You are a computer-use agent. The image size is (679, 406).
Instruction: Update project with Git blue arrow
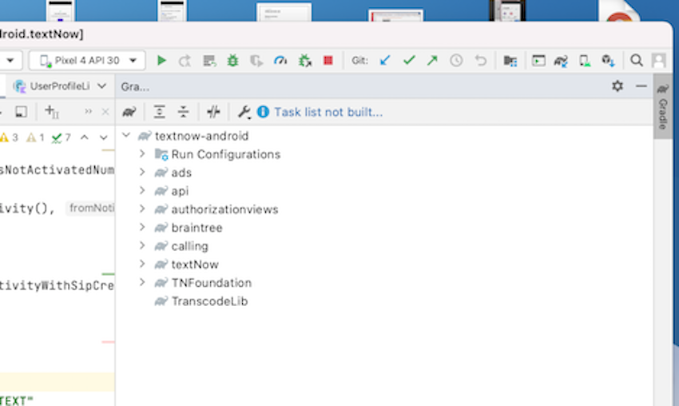[384, 60]
